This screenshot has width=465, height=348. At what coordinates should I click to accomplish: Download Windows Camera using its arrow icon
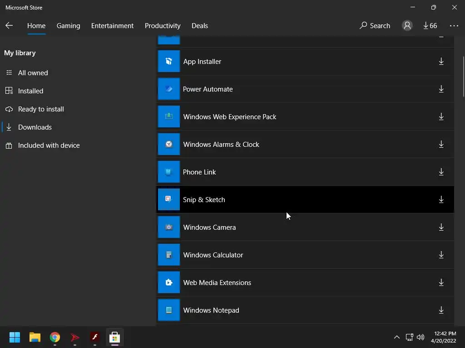click(441, 227)
